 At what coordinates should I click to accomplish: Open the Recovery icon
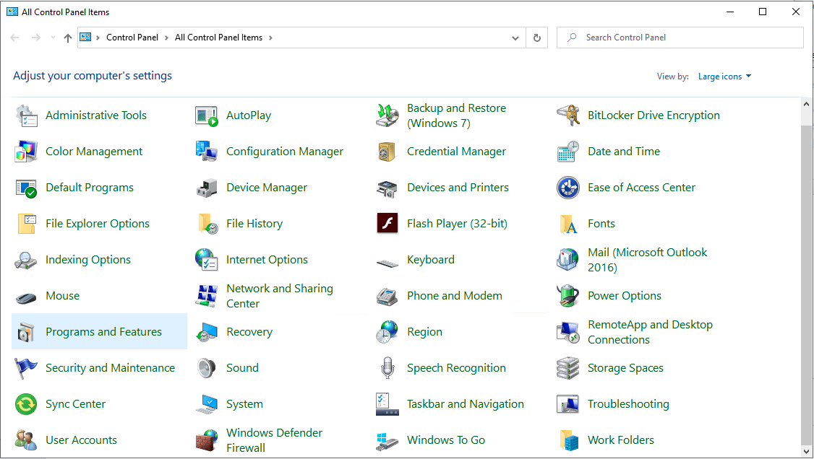tap(207, 332)
